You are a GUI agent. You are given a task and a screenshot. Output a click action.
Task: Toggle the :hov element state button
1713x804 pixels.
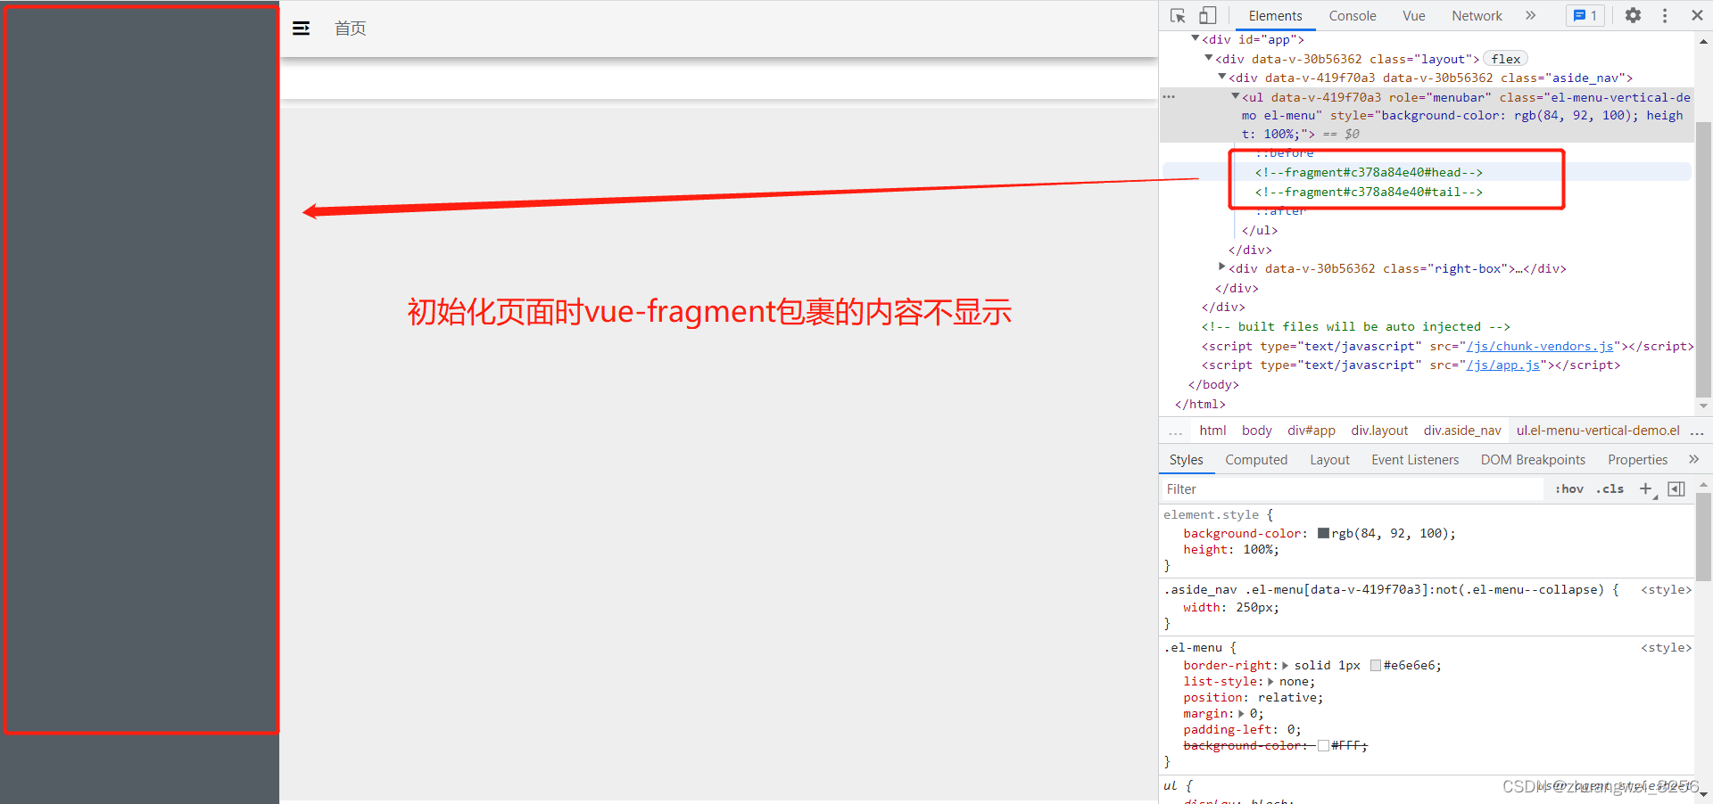point(1569,488)
